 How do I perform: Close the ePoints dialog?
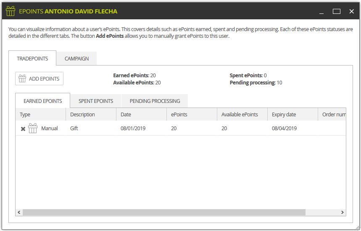(x=352, y=11)
